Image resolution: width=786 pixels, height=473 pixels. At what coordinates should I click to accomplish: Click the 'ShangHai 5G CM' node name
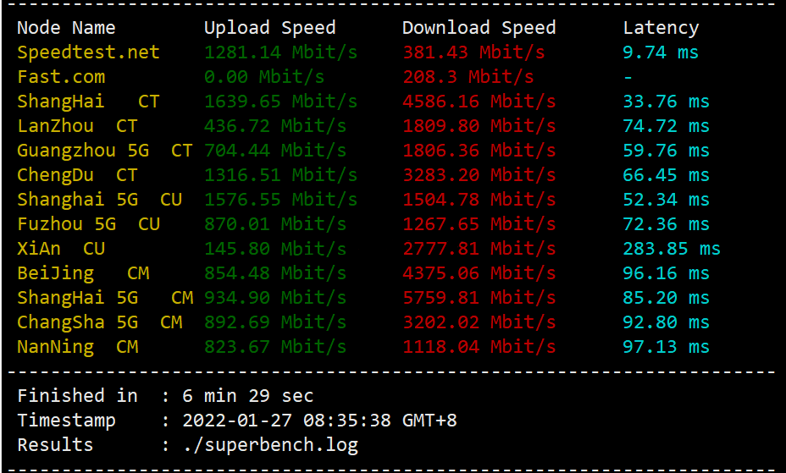(x=105, y=297)
